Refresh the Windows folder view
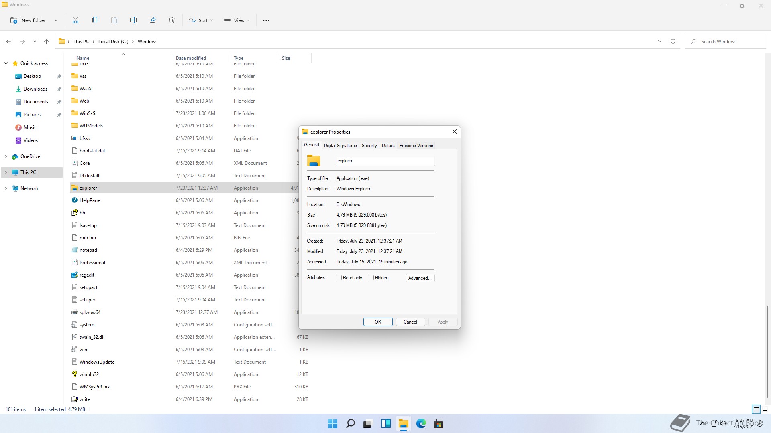Viewport: 771px width, 433px height. (x=673, y=41)
